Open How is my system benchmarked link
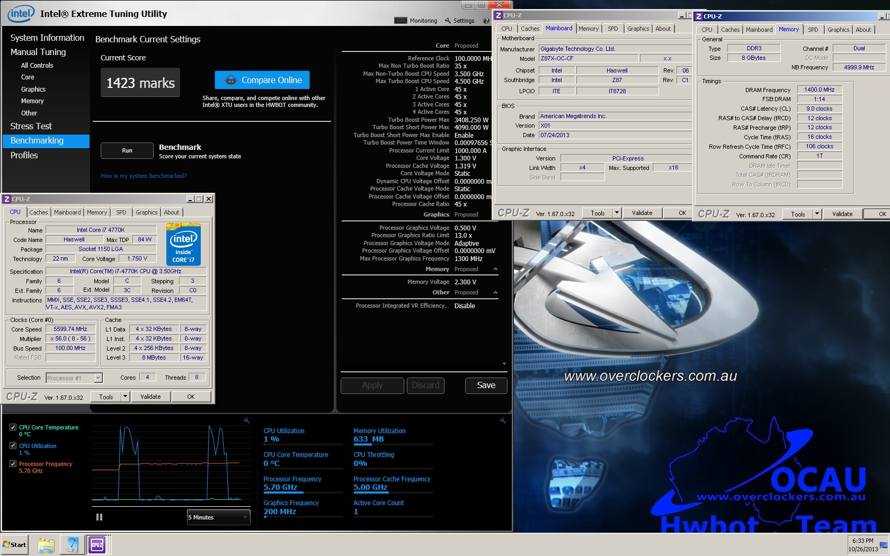This screenshot has width=890, height=556. pos(144,176)
